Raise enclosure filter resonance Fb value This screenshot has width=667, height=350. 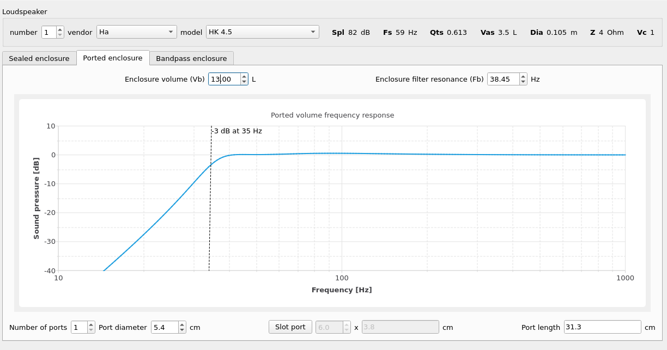click(x=523, y=77)
